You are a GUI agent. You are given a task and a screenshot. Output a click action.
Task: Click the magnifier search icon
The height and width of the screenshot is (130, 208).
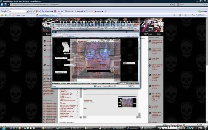(x=204, y=4)
